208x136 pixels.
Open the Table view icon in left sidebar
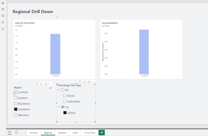3,9
